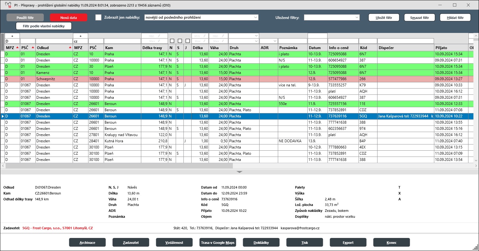
Task: Click the origin MPZ plus button
Action: (12, 36)
